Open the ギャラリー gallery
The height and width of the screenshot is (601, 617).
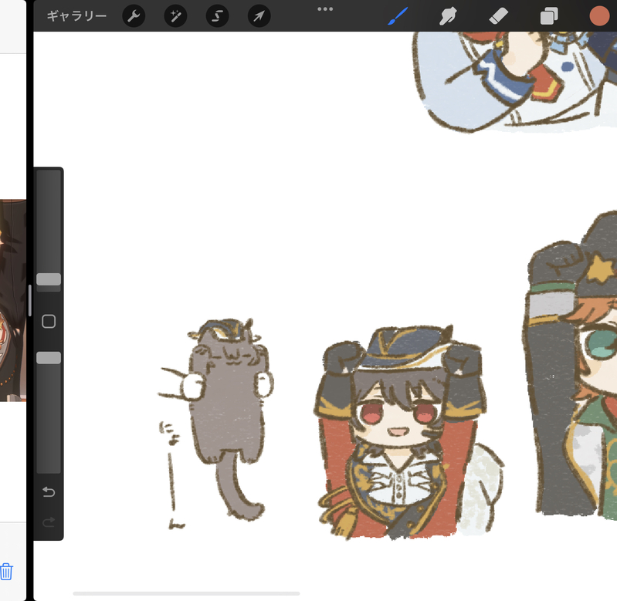tap(76, 16)
